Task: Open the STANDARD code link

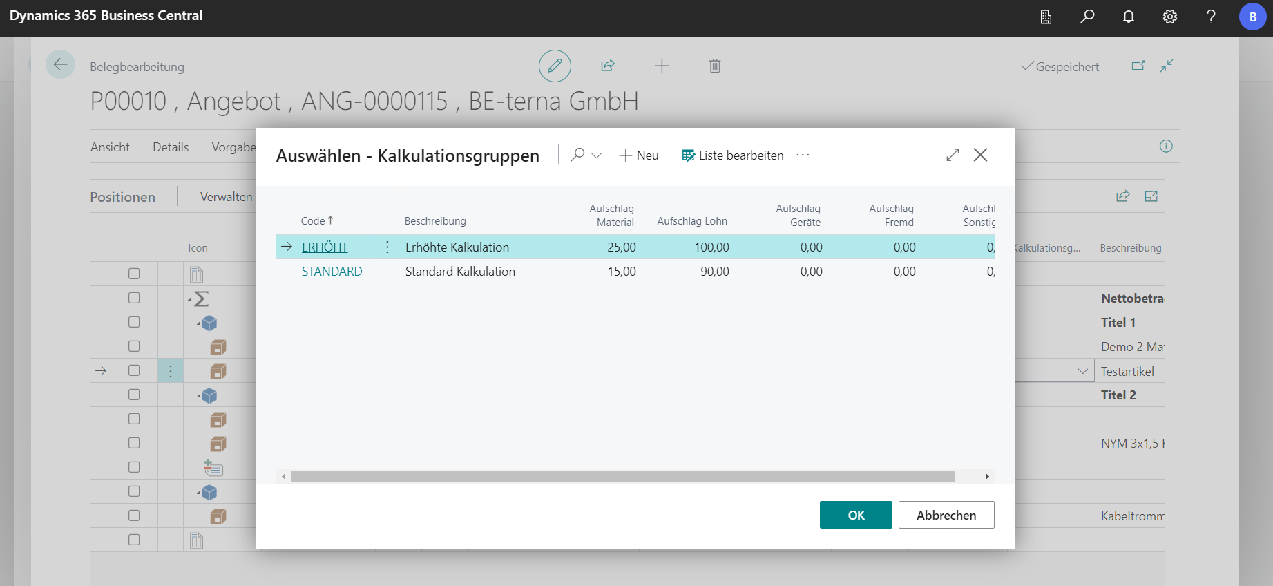Action: click(332, 272)
